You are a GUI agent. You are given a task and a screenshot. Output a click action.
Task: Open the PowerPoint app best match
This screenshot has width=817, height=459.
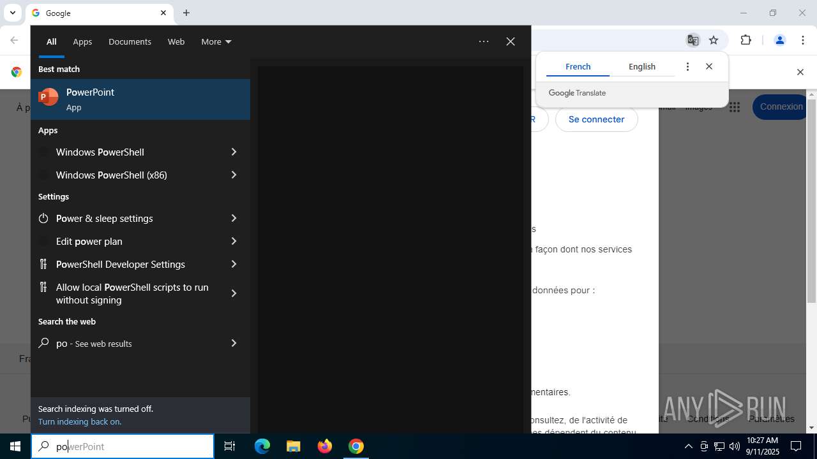(140, 99)
